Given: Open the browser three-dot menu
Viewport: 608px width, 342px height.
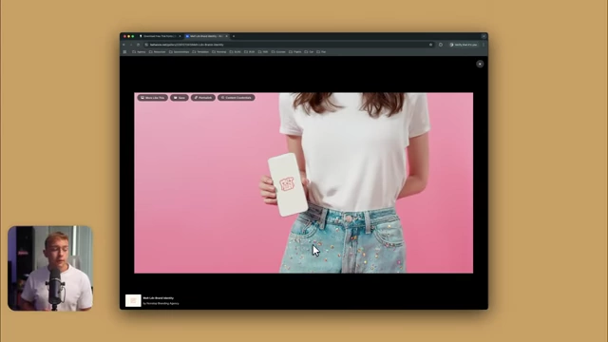Looking at the screenshot, I should pos(484,45).
